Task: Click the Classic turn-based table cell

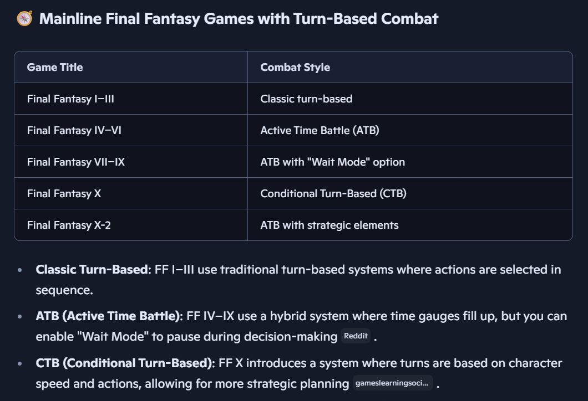Action: (x=306, y=99)
